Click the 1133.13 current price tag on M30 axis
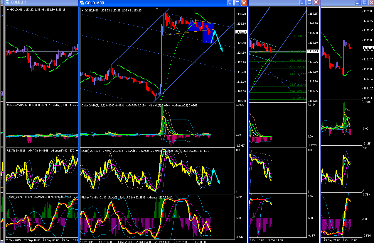 tap(241, 32)
